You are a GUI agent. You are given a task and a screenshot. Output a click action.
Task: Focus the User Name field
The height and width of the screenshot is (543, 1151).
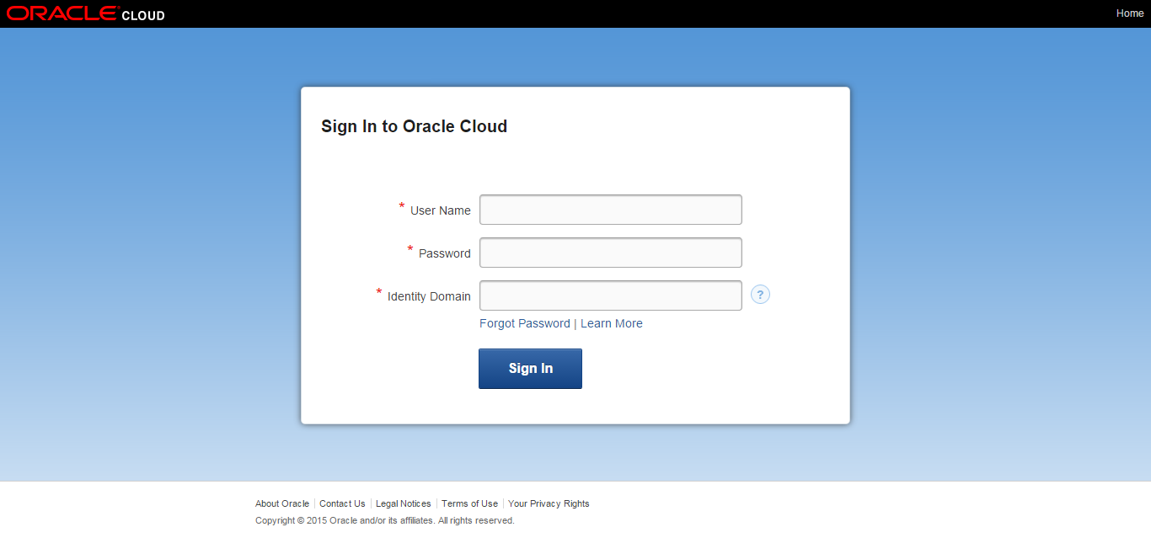pos(611,210)
